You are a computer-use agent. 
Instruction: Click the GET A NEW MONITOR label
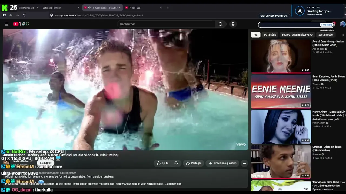tap(274, 16)
